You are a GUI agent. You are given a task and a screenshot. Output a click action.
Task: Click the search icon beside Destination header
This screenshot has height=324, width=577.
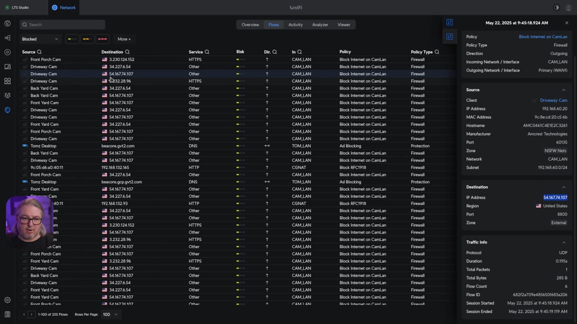pos(128,52)
